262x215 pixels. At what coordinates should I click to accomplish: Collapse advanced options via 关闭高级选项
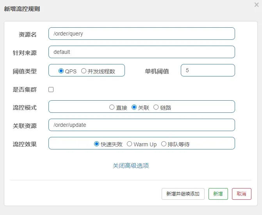coord(131,165)
